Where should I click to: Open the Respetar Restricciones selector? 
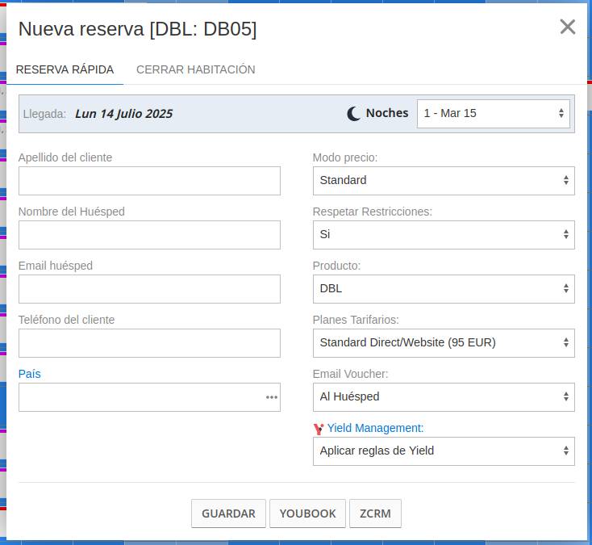(x=443, y=235)
